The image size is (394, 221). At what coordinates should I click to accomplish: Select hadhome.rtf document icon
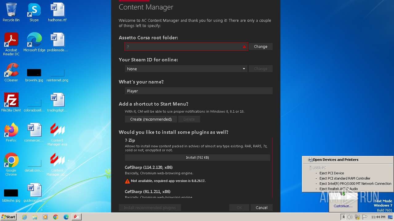[57, 12]
